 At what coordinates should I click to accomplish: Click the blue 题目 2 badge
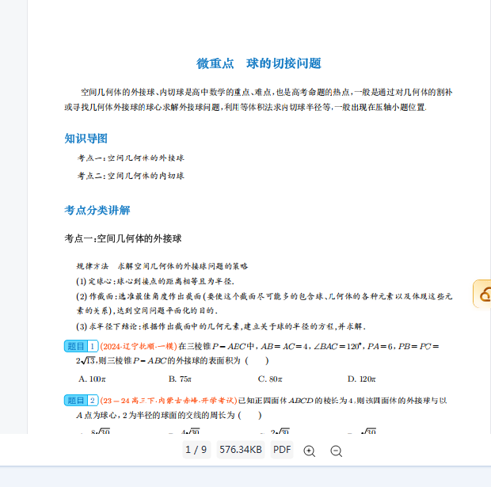[81, 401]
